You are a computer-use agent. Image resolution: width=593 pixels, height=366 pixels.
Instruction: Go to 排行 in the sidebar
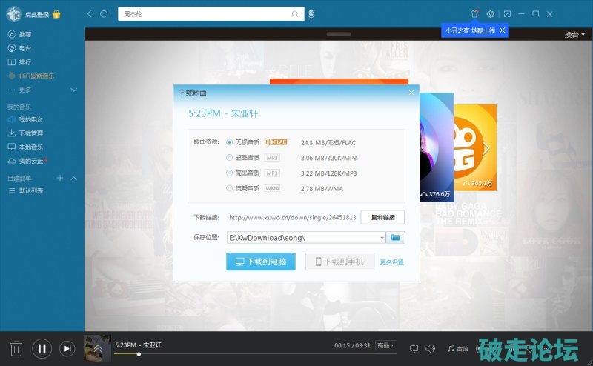pos(25,61)
